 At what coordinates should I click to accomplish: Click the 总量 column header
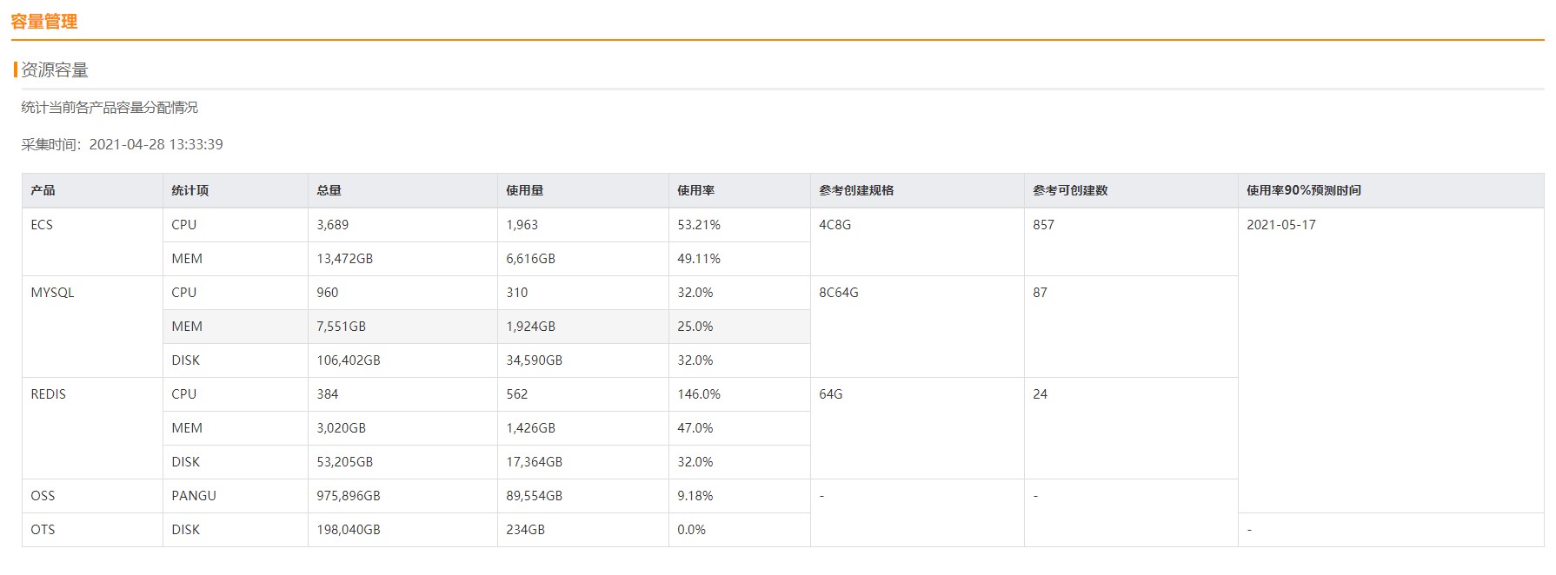click(x=329, y=190)
